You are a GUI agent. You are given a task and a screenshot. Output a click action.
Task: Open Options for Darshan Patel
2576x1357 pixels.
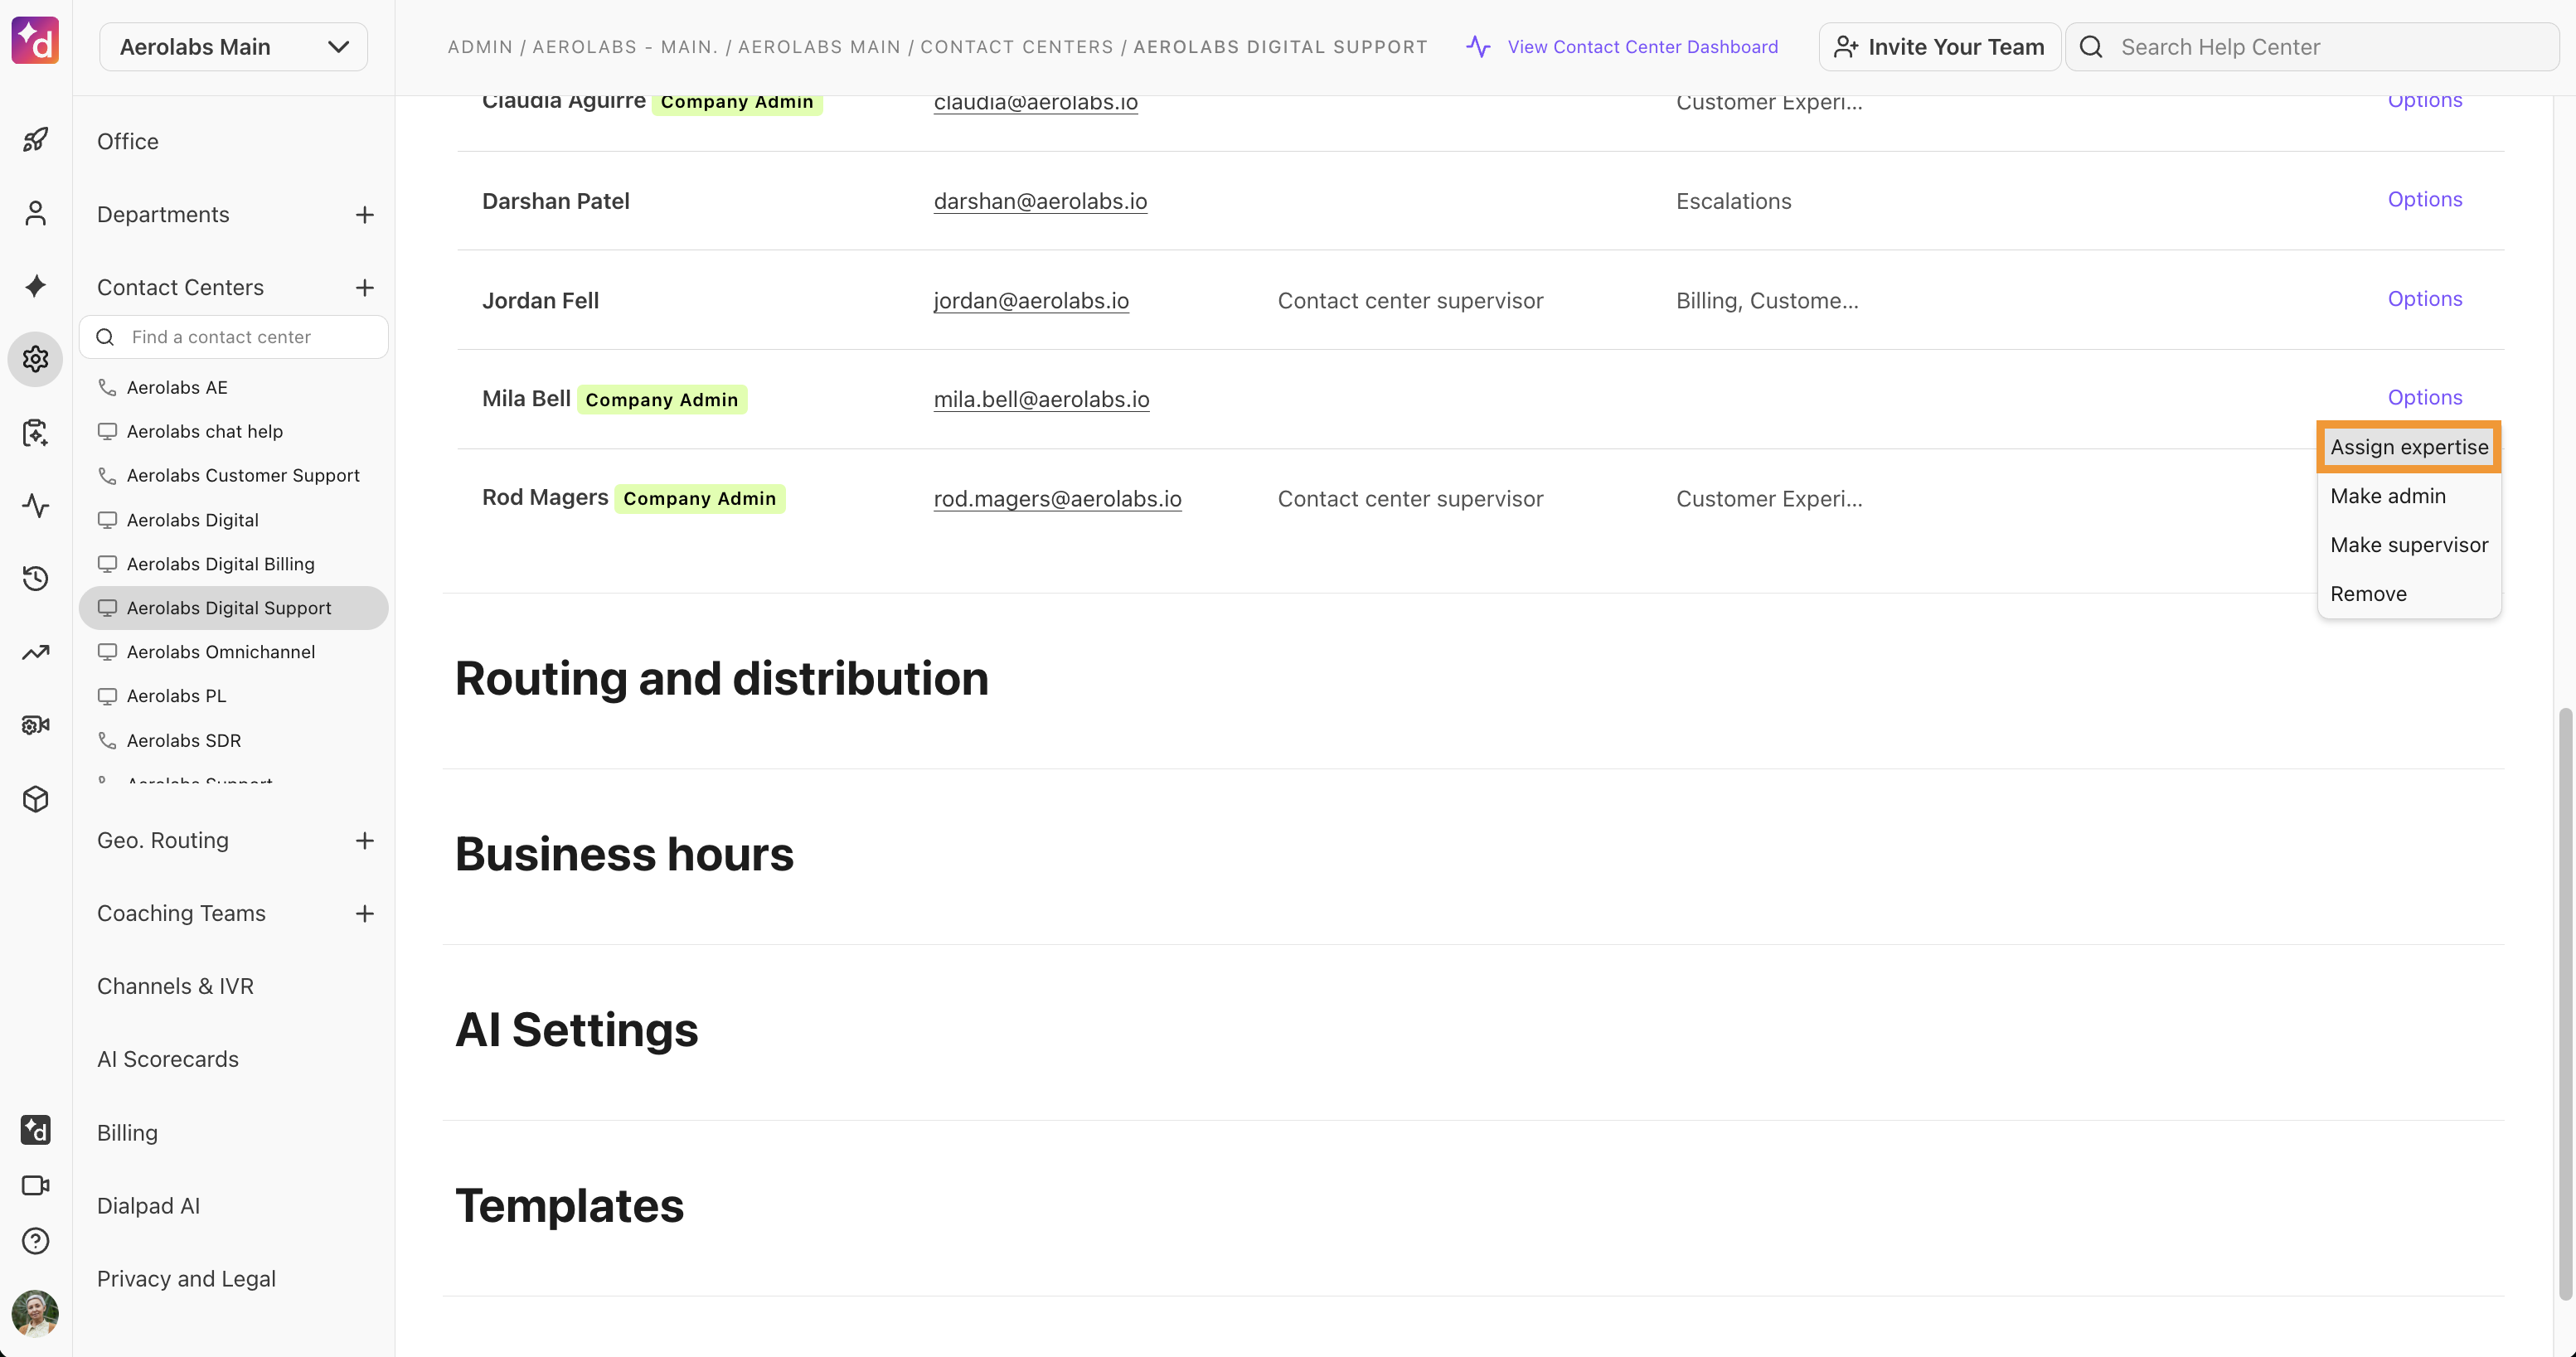pyautogui.click(x=2424, y=199)
